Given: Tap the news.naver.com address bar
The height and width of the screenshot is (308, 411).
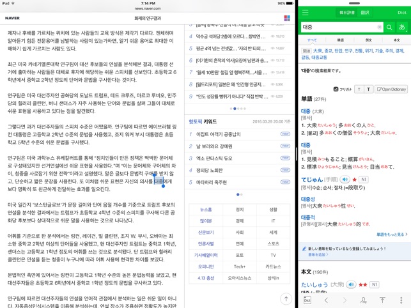Looking at the screenshot, I should (x=147, y=8).
